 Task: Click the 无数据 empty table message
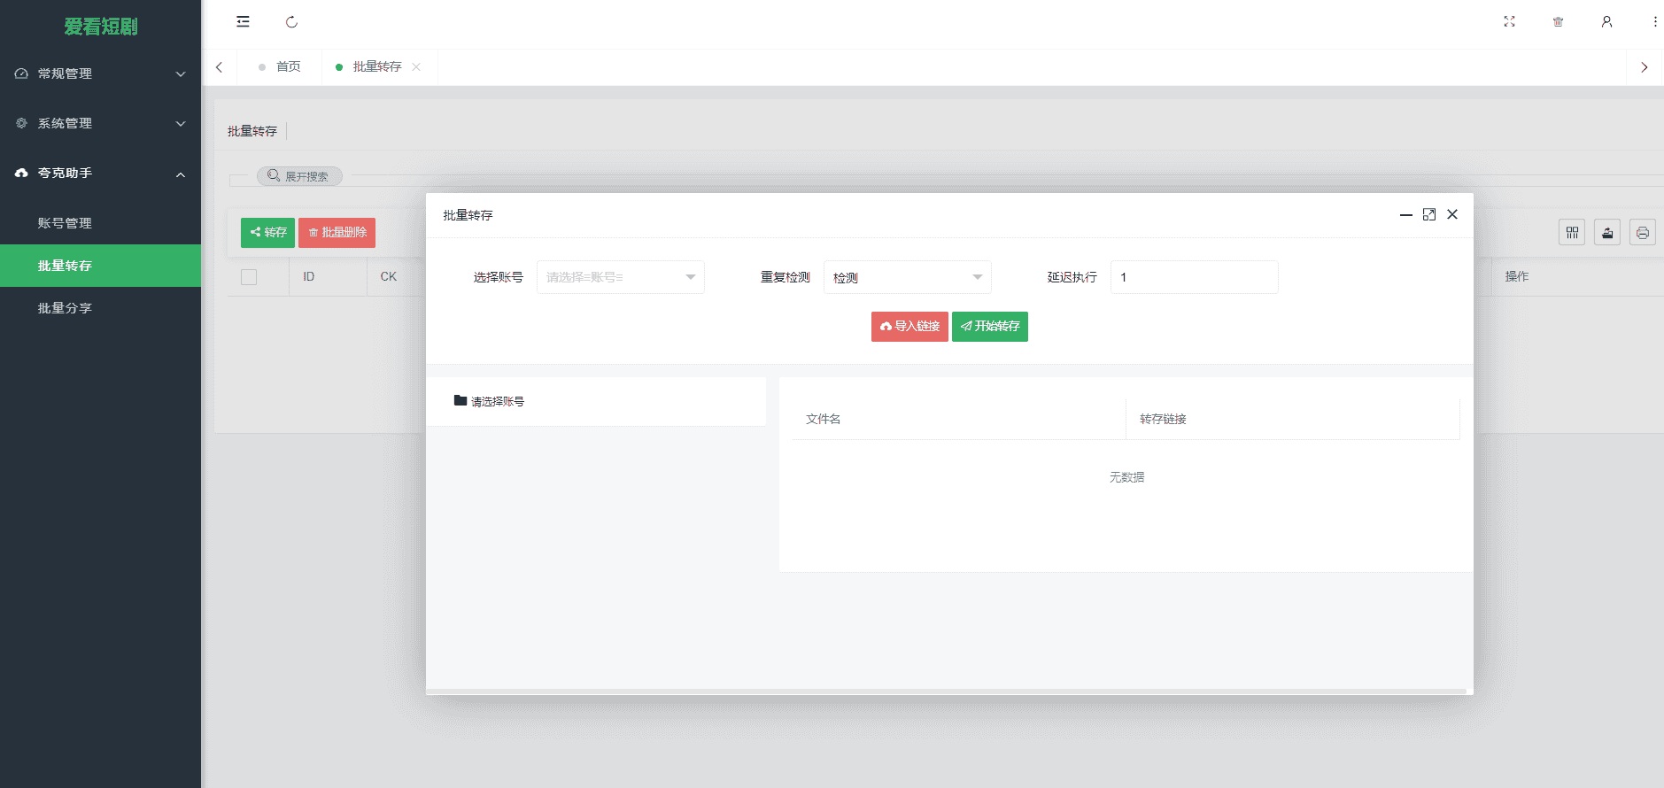click(x=1126, y=477)
